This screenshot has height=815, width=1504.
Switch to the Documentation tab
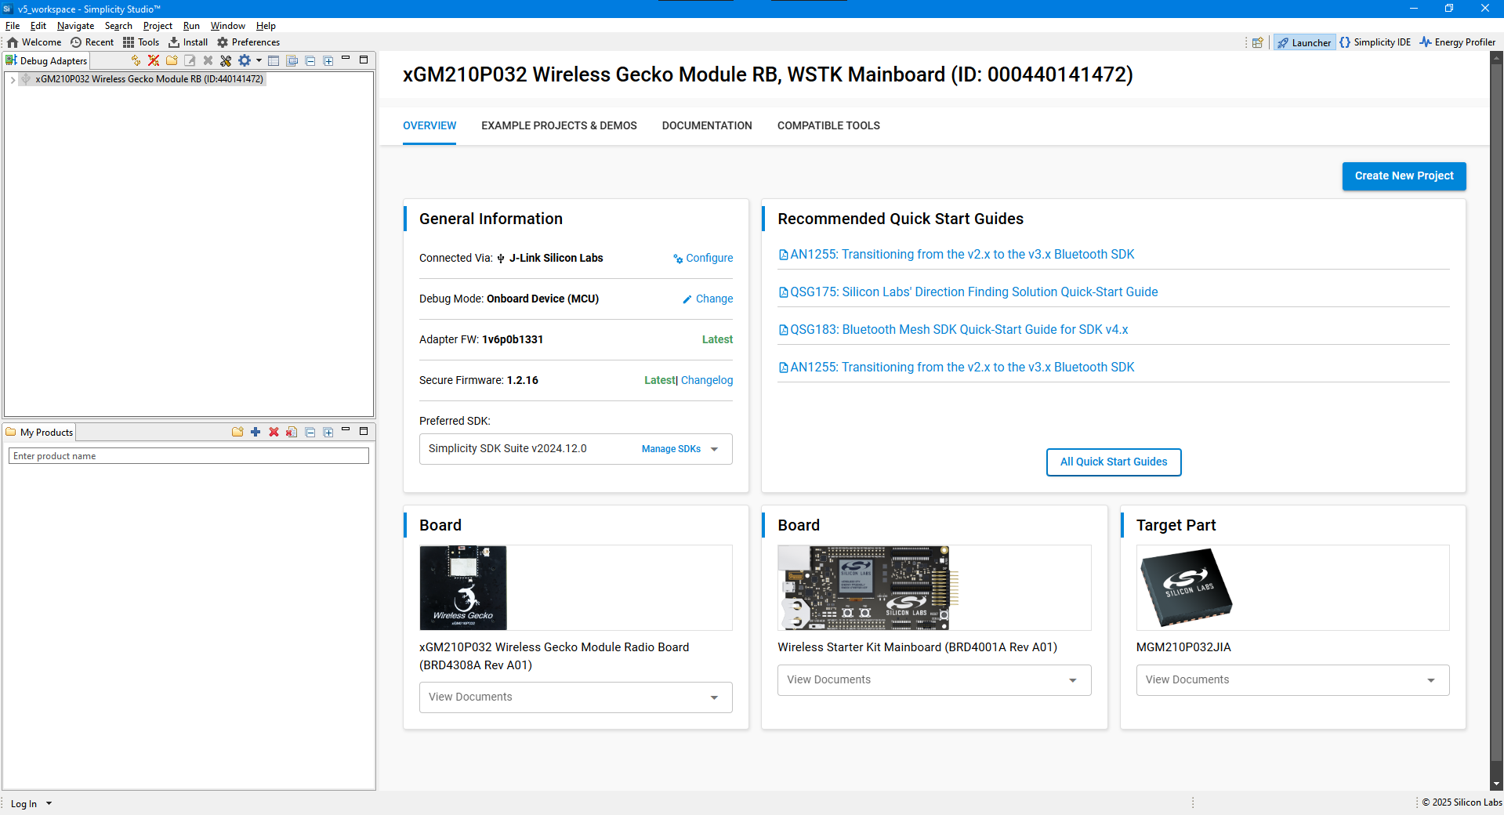707,125
